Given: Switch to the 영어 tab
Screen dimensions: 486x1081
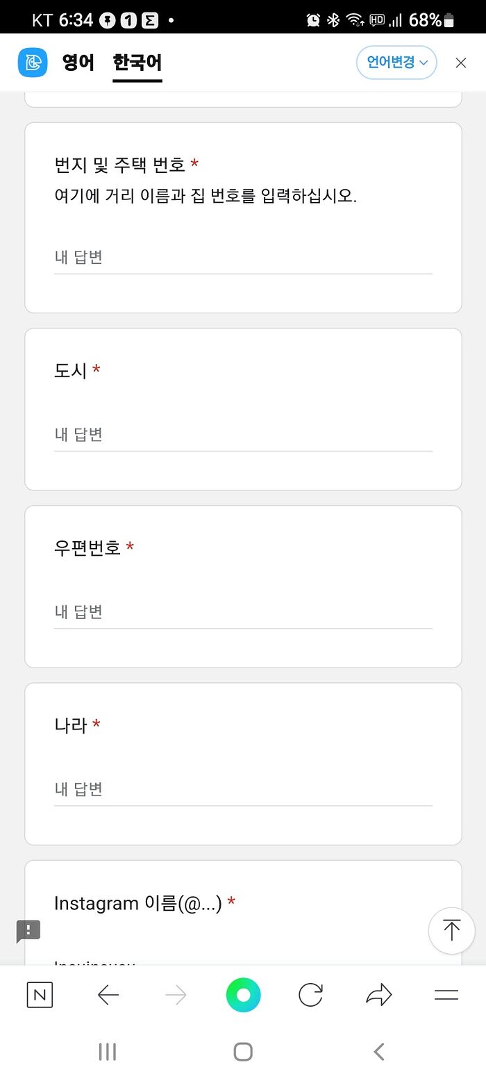Looking at the screenshot, I should (78, 63).
